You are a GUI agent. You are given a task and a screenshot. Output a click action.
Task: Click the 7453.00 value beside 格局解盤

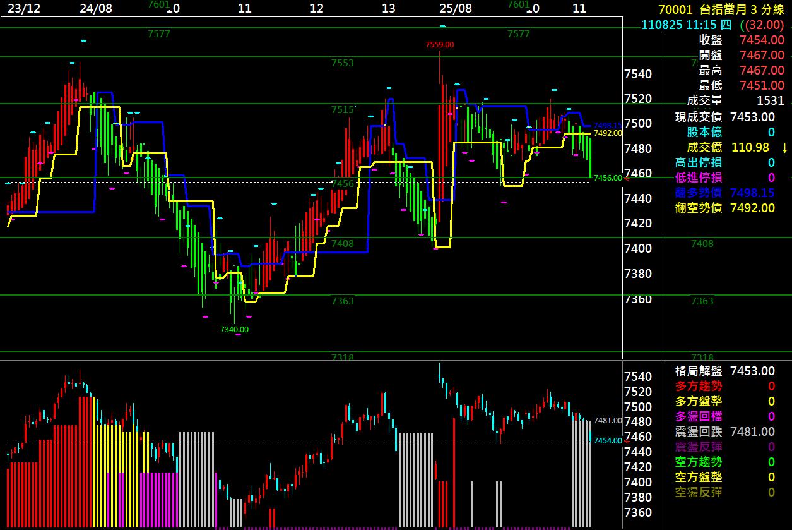click(752, 371)
